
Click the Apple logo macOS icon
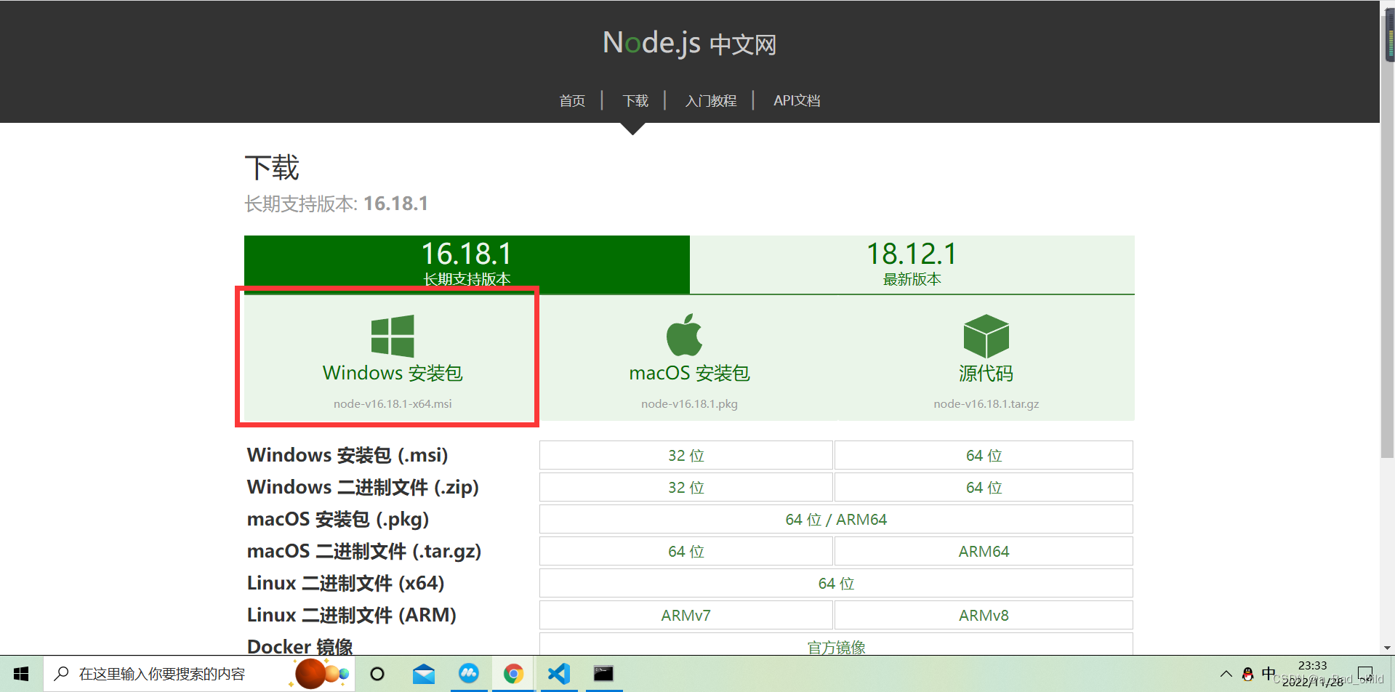pyautogui.click(x=685, y=335)
